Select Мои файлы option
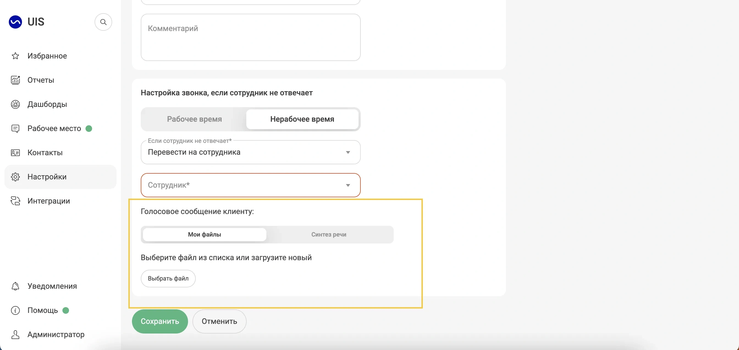This screenshot has height=350, width=739. tap(205, 235)
